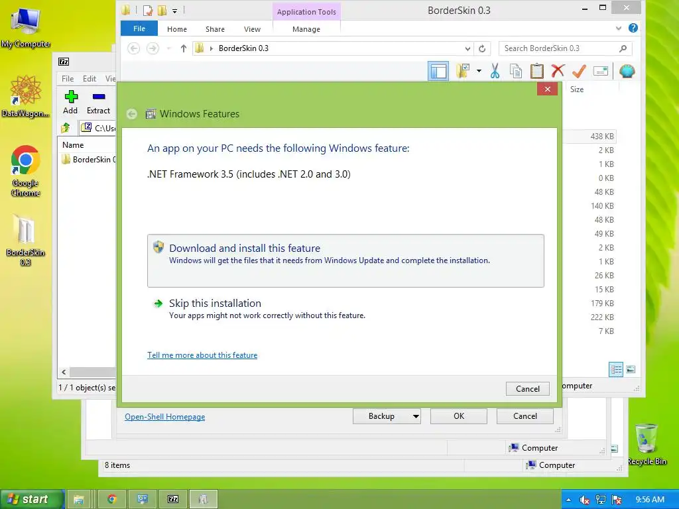Image resolution: width=679 pixels, height=509 pixels.
Task: Click the muted volume tray icon
Action: [584, 500]
